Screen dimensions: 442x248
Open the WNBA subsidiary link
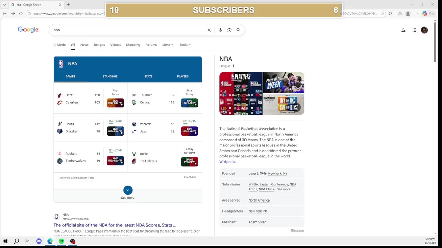(253, 184)
